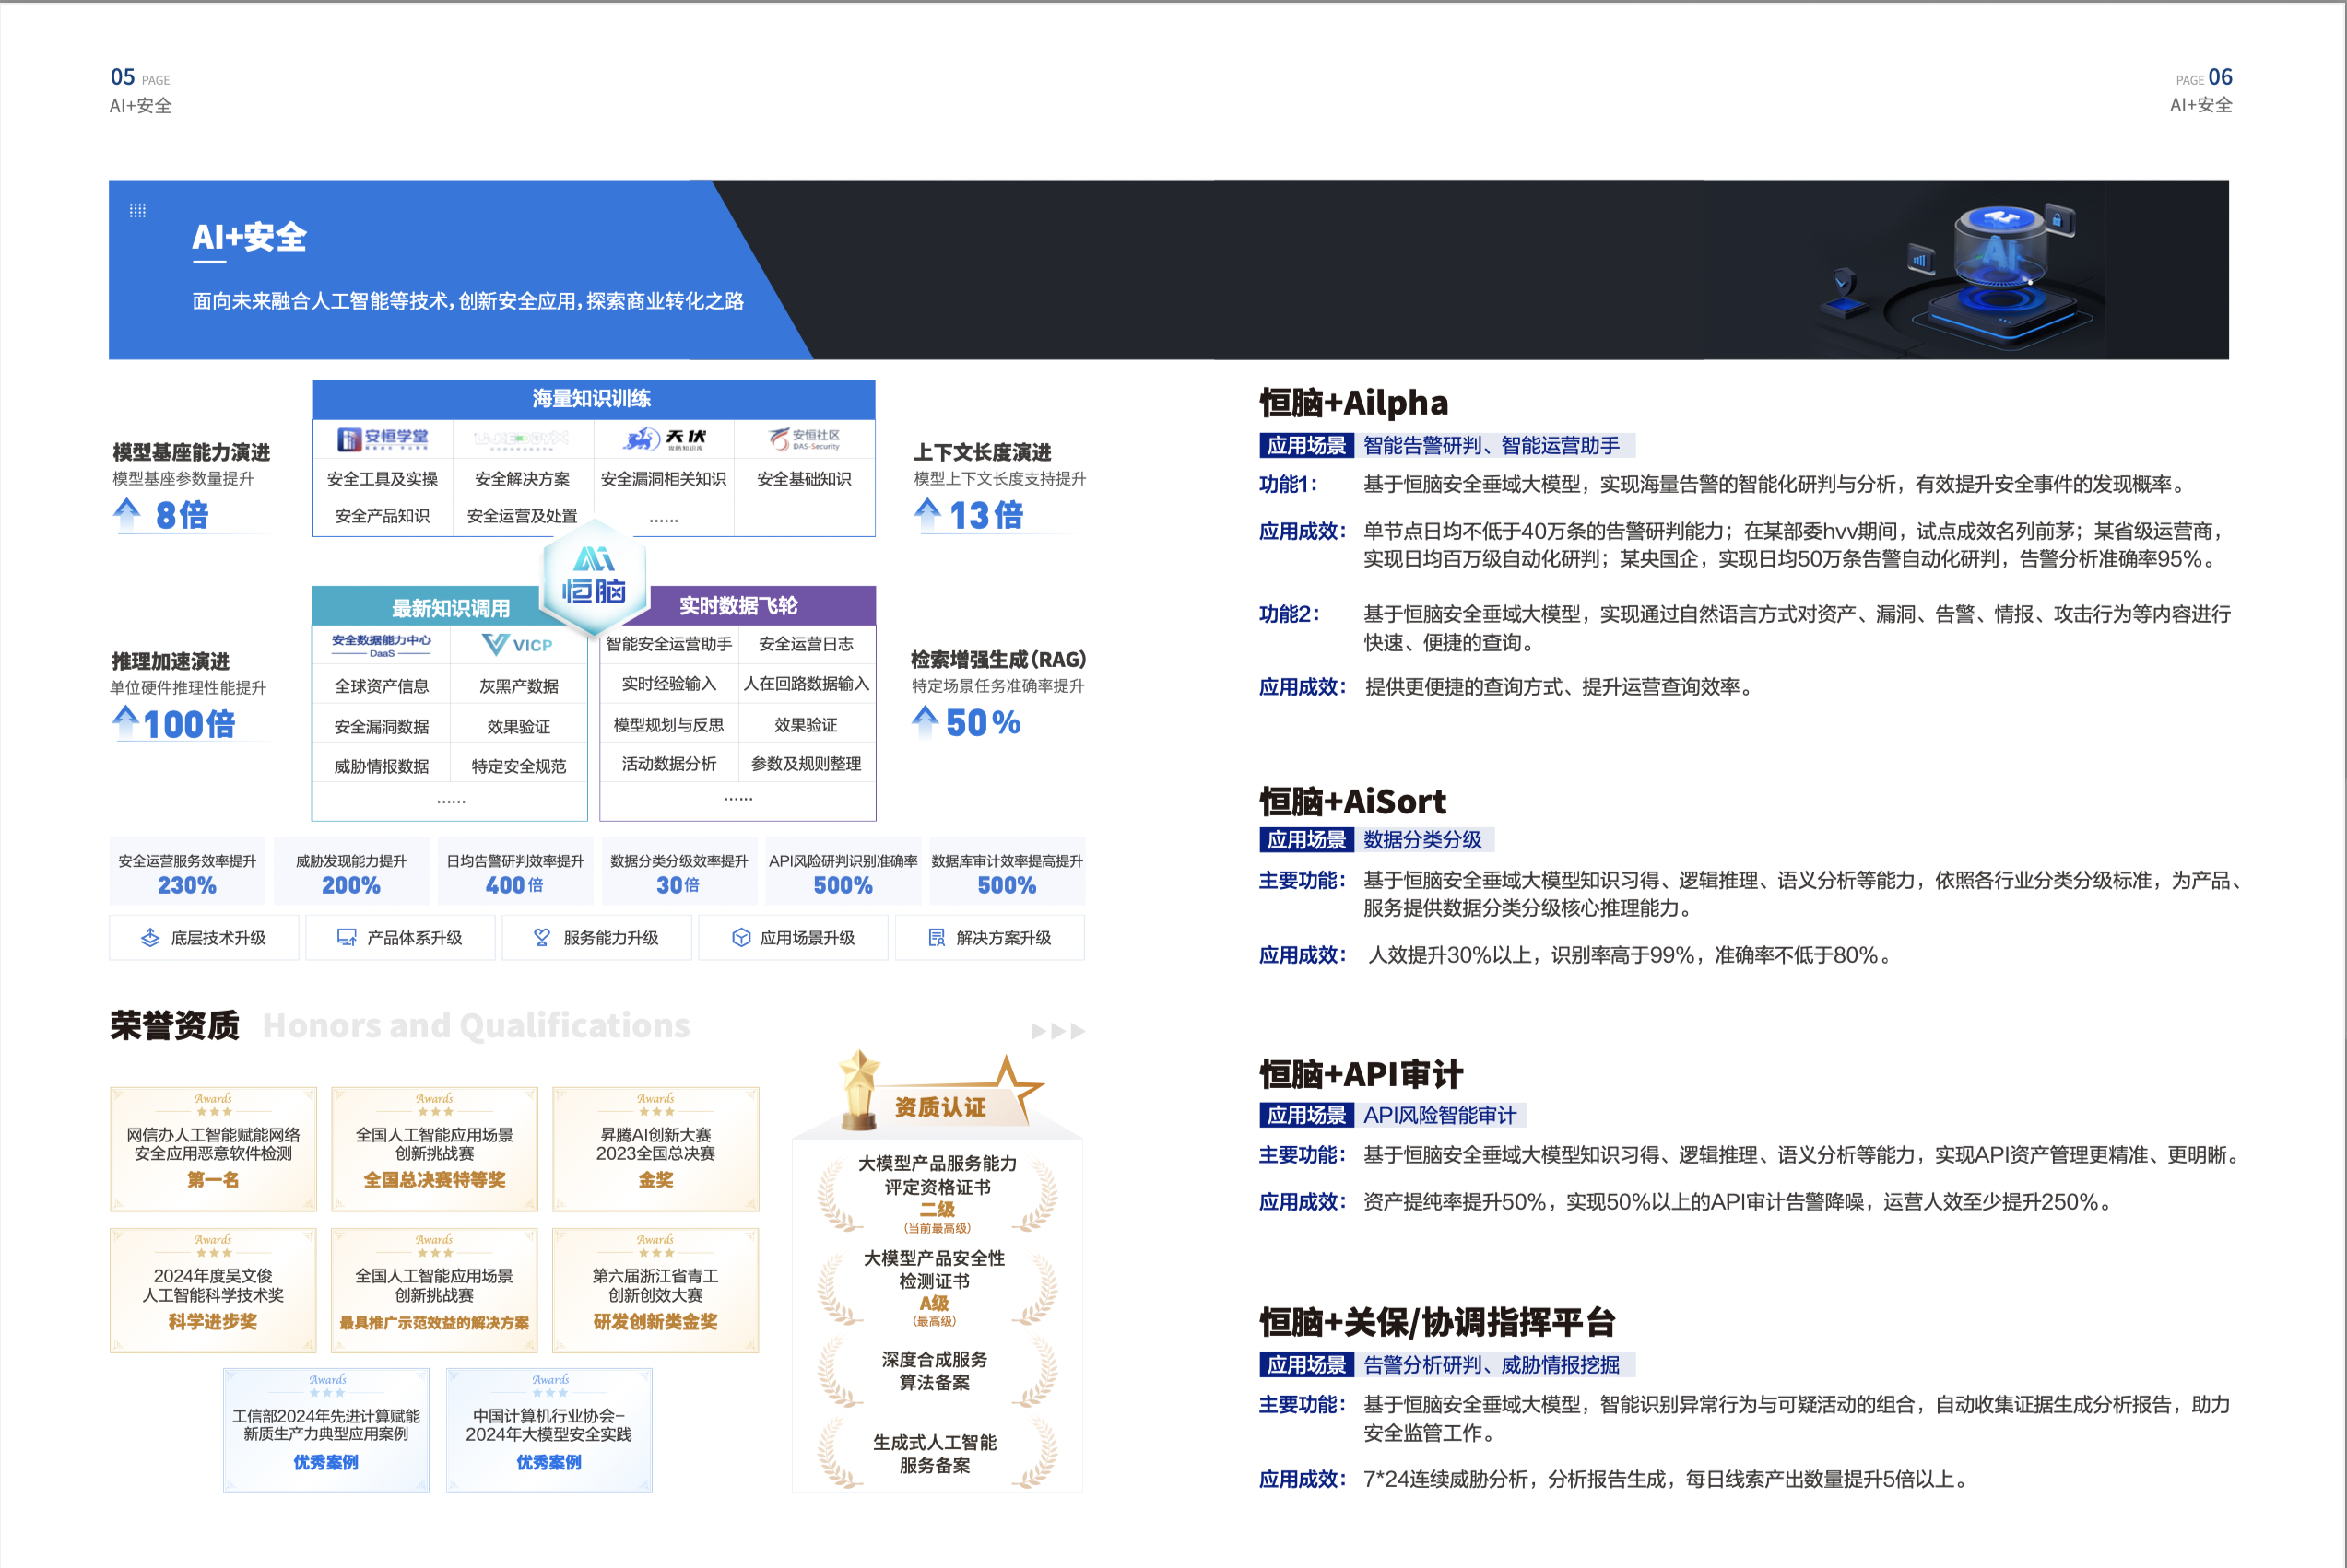Click the 解决方案升级 document icon
Screen dimensions: 2347x1568
click(x=937, y=937)
